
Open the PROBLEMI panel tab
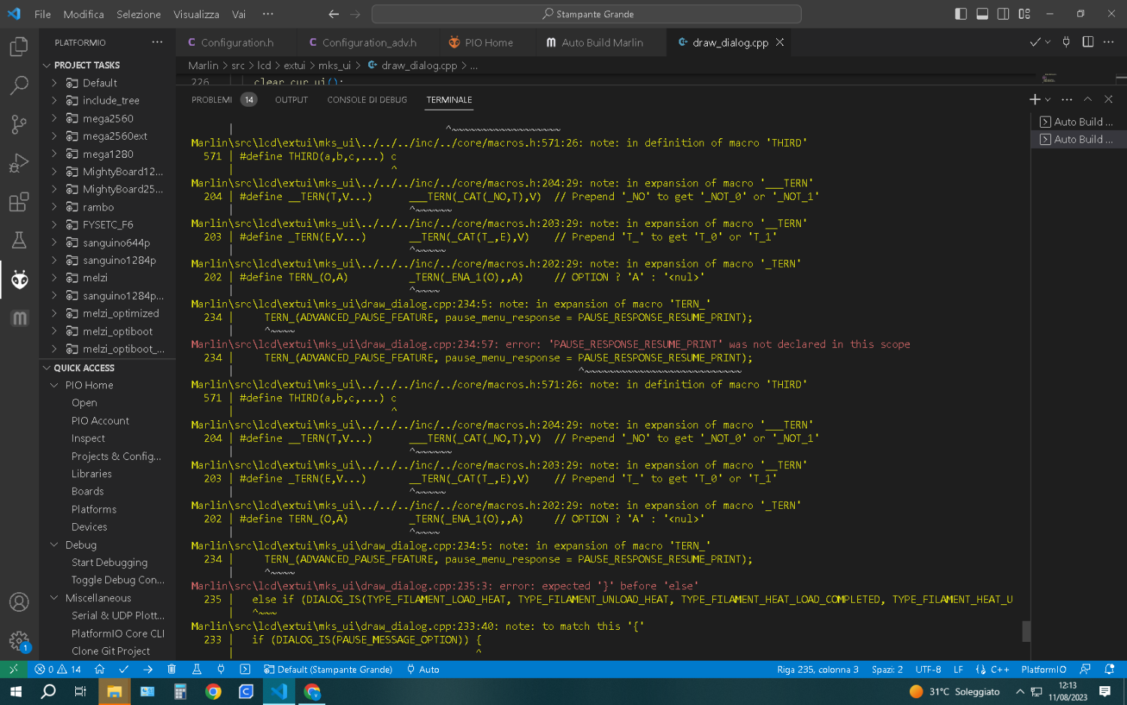212,100
